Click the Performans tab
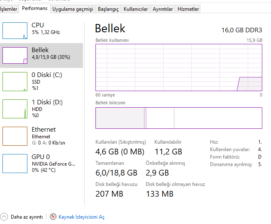 point(34,8)
